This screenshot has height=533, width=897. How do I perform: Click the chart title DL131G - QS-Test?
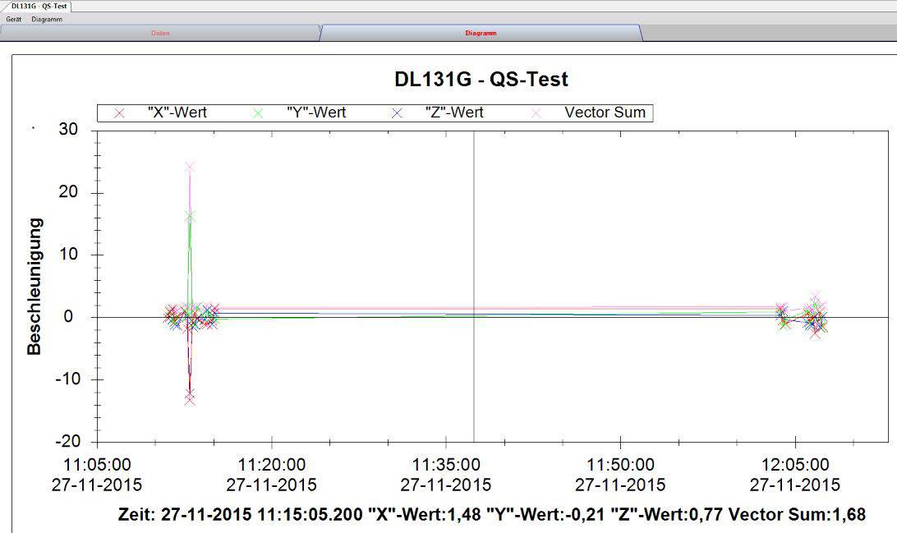click(x=481, y=80)
